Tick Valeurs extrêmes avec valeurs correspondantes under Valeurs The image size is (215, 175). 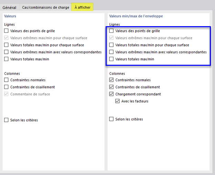coord(6,52)
